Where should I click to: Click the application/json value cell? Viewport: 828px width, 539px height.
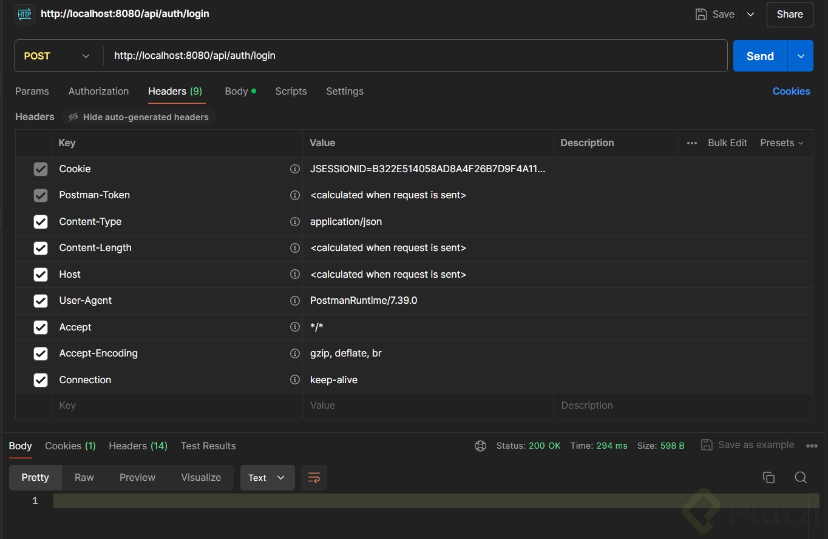pyautogui.click(x=428, y=222)
